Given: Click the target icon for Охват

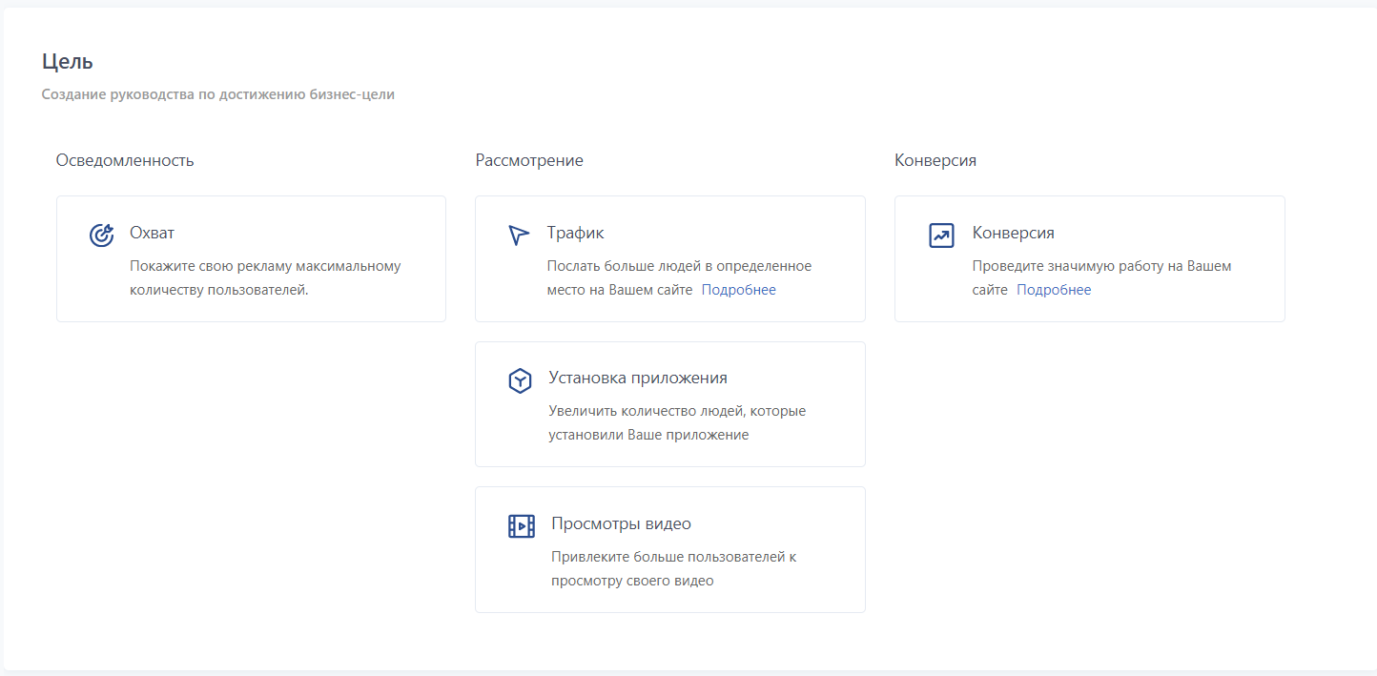Looking at the screenshot, I should point(101,236).
